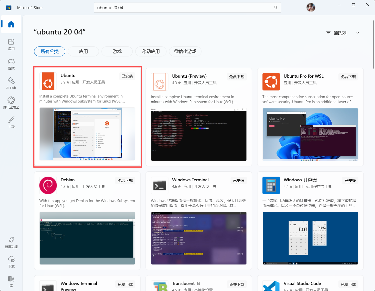Open 下载 downloads in the sidebar
The height and width of the screenshot is (291, 375).
pyautogui.click(x=11, y=262)
